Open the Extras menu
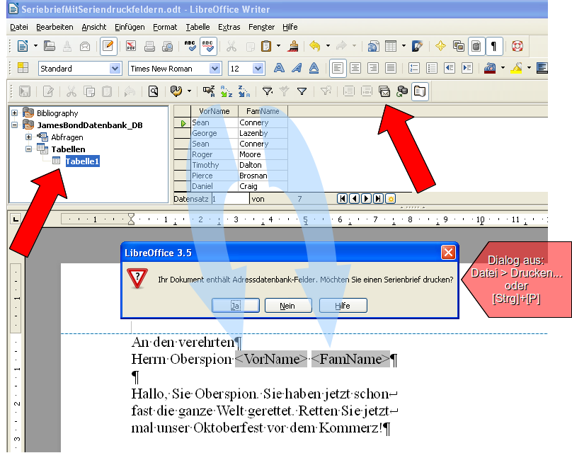The image size is (572, 453). (x=229, y=27)
